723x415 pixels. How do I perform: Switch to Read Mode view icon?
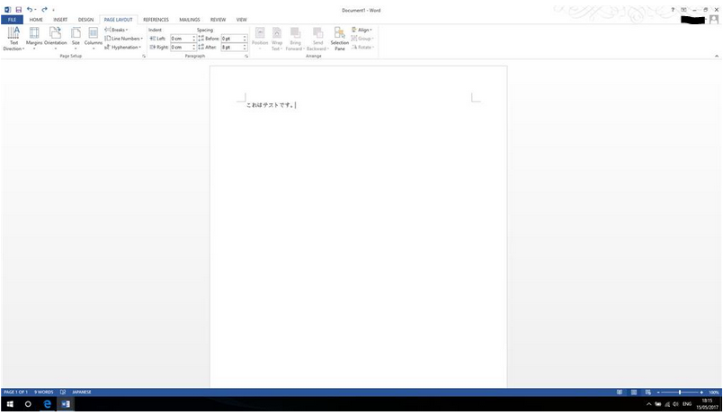[x=620, y=392]
